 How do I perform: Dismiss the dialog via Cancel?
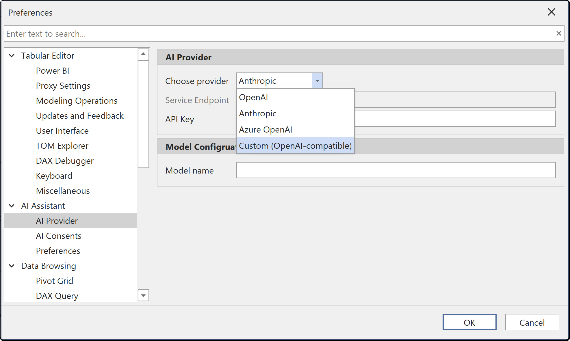pyautogui.click(x=532, y=322)
